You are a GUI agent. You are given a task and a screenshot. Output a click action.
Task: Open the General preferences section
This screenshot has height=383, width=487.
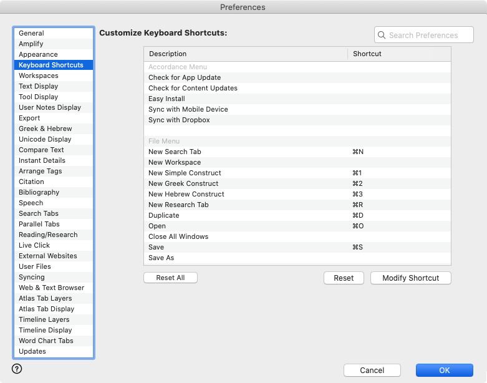[31, 33]
